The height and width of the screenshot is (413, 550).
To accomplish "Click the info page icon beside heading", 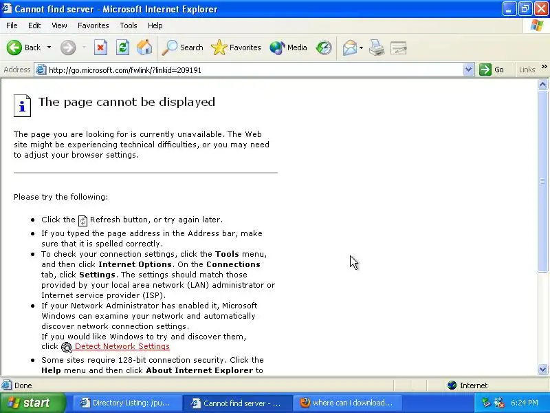I will point(22,105).
